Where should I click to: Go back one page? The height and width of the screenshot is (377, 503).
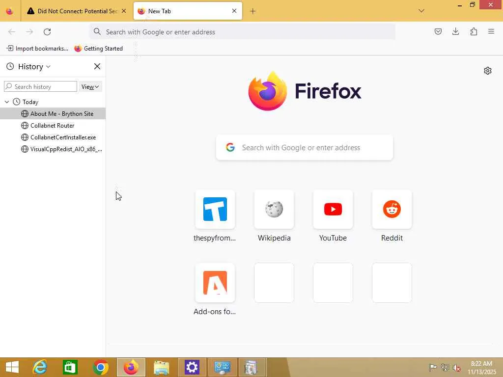[x=12, y=32]
